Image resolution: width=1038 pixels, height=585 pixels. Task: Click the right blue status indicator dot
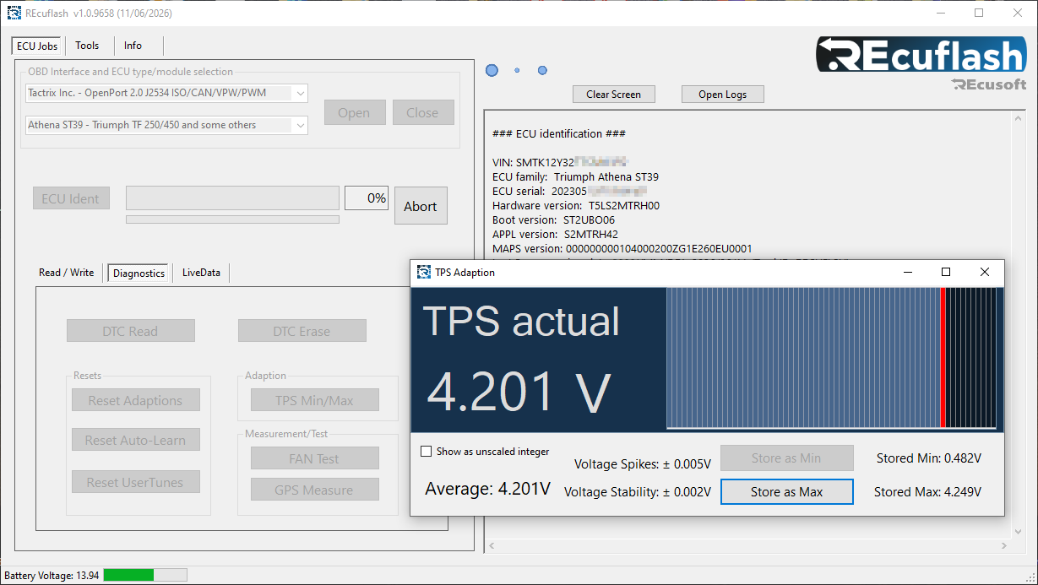pos(542,71)
